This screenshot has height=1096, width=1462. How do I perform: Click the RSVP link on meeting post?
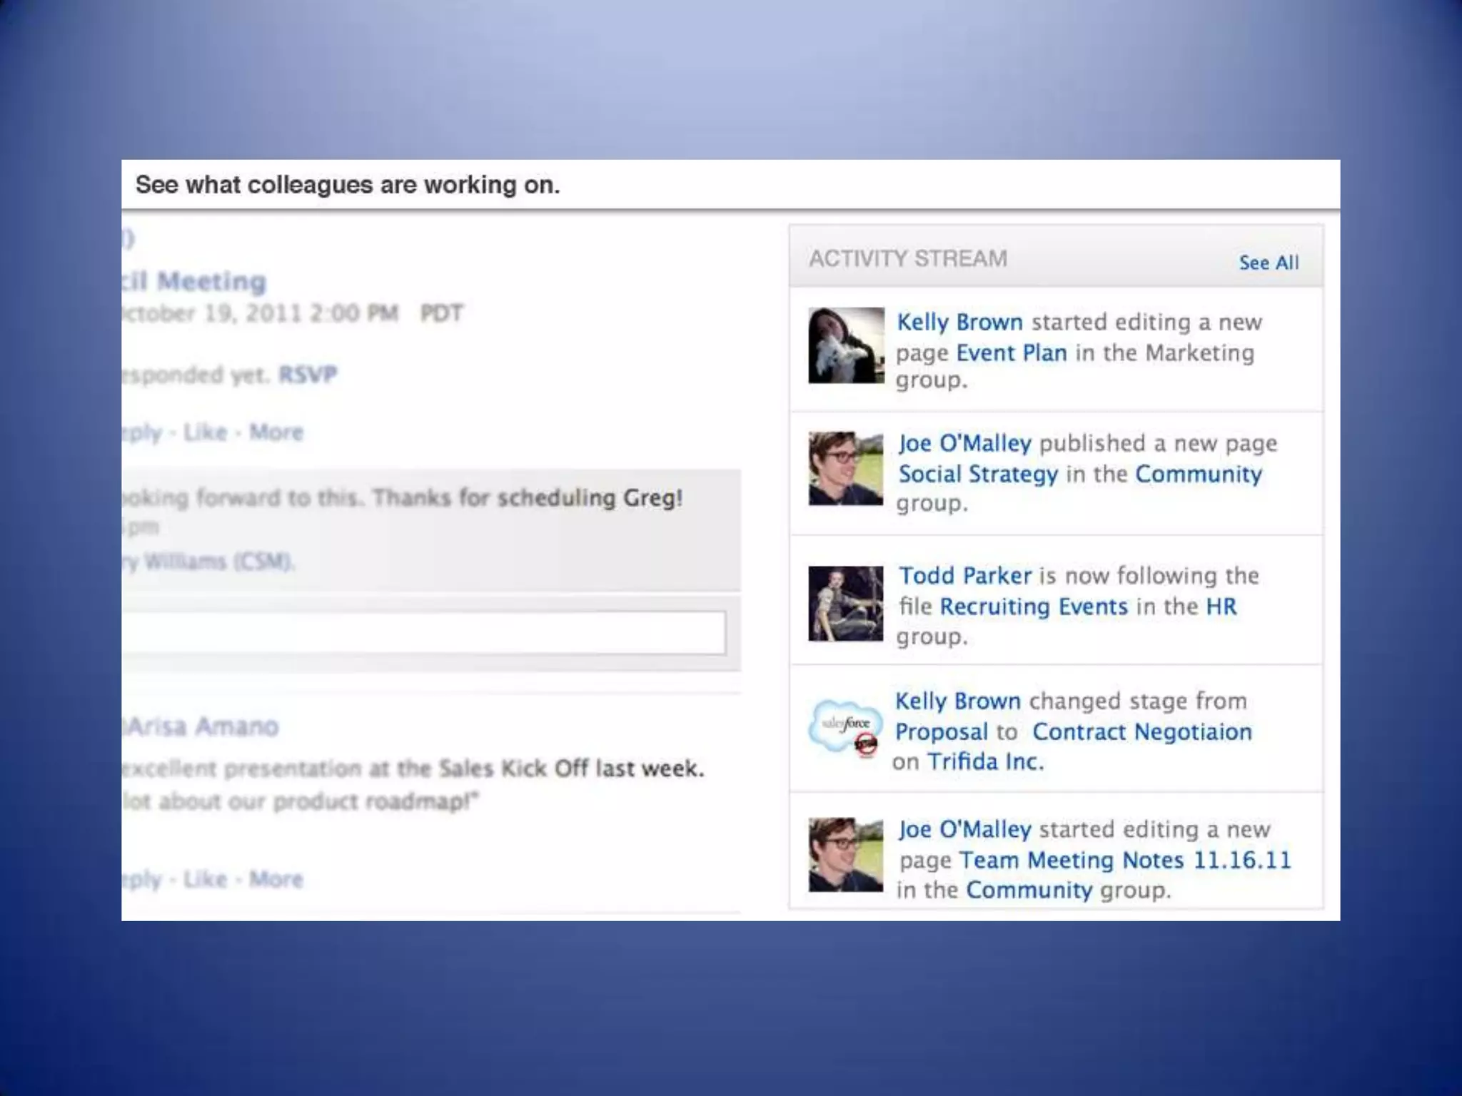pyautogui.click(x=307, y=374)
